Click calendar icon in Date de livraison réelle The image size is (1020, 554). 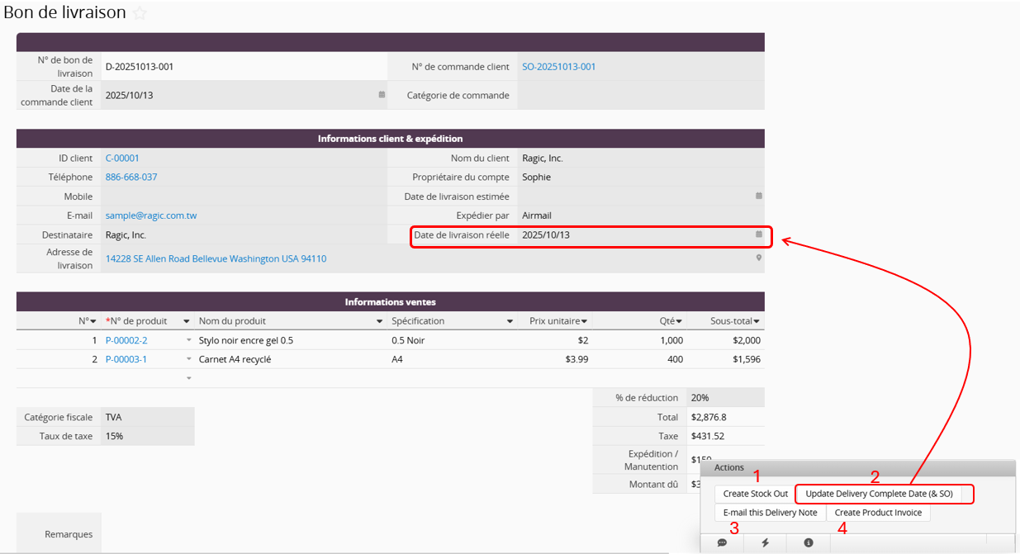pos(758,234)
